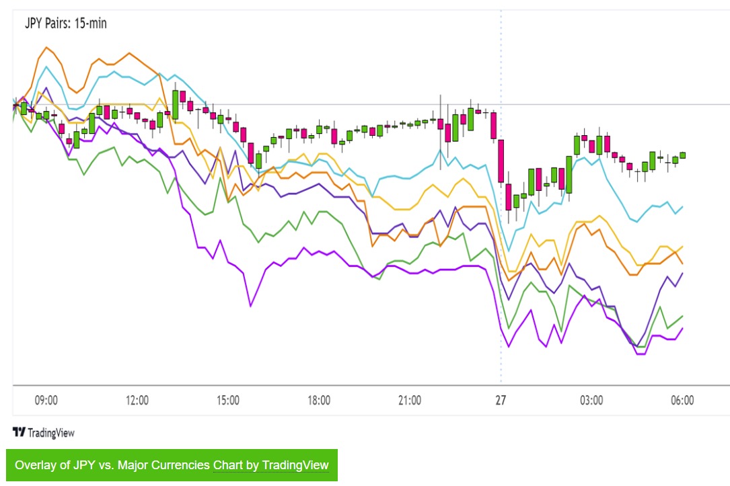This screenshot has height=486, width=730.
Task: Select the last green candlestick at far right
Action: tap(682, 155)
